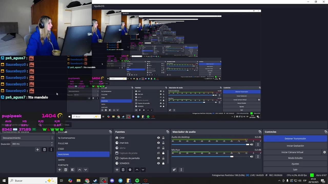Undock the Escenas panel
Viewport: 328px width, 184px height.
(110, 132)
